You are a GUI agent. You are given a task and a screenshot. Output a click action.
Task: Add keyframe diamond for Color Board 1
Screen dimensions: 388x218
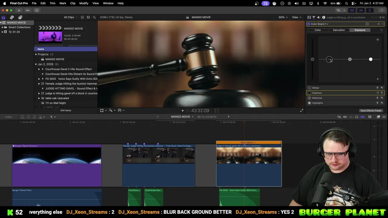[378, 24]
